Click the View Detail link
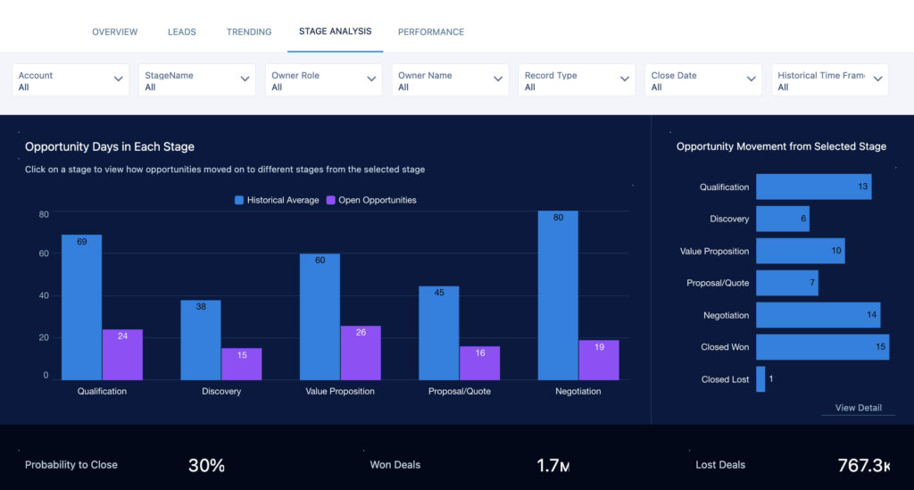The image size is (914, 490). (858, 408)
